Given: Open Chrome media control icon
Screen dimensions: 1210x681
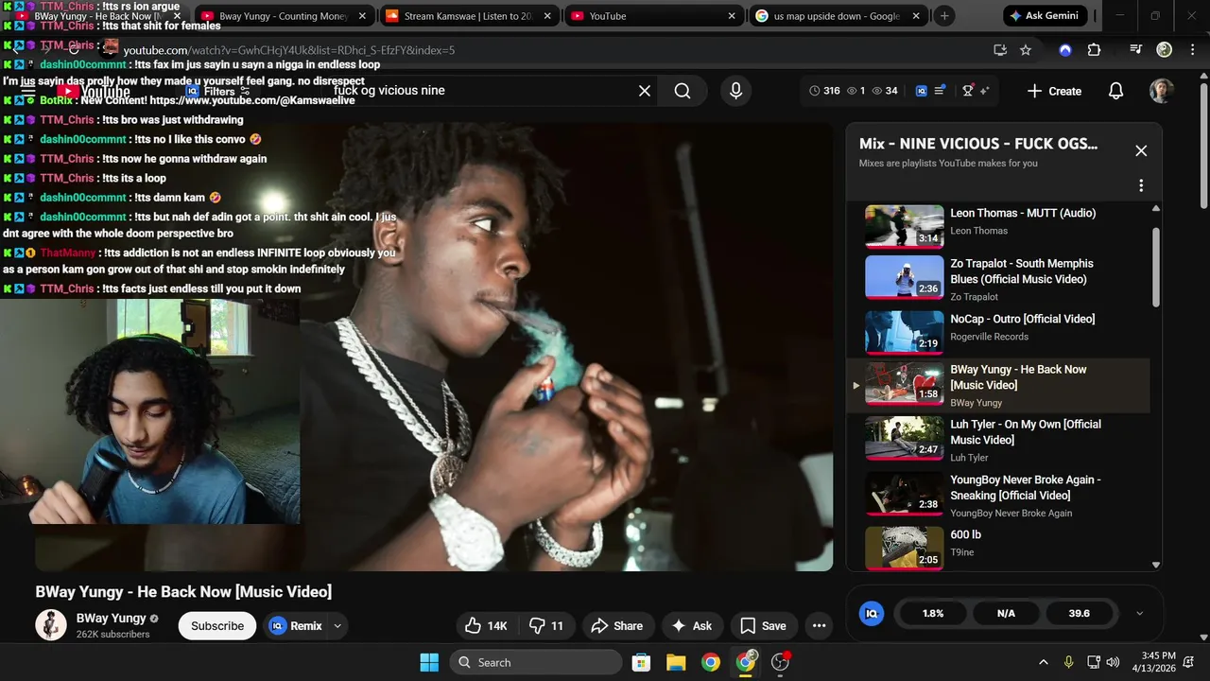Looking at the screenshot, I should click(1136, 50).
